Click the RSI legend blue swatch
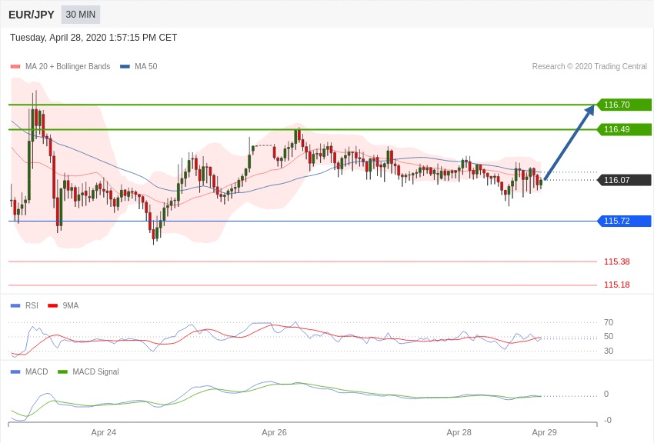Screen dimensions: 654x443 15,305
